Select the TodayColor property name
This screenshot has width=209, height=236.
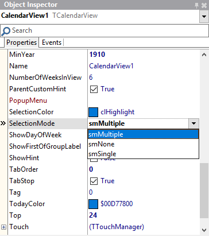click(x=27, y=204)
